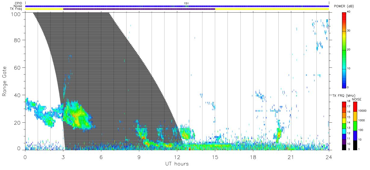Pick the NOISE color bar
370x170 pixels.
[355, 126]
